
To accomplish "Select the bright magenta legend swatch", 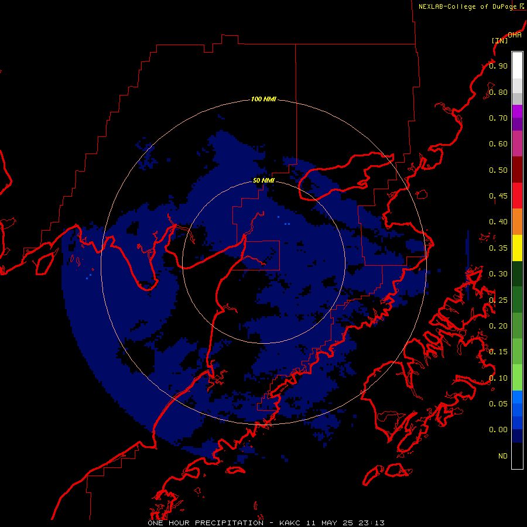I will [517, 111].
